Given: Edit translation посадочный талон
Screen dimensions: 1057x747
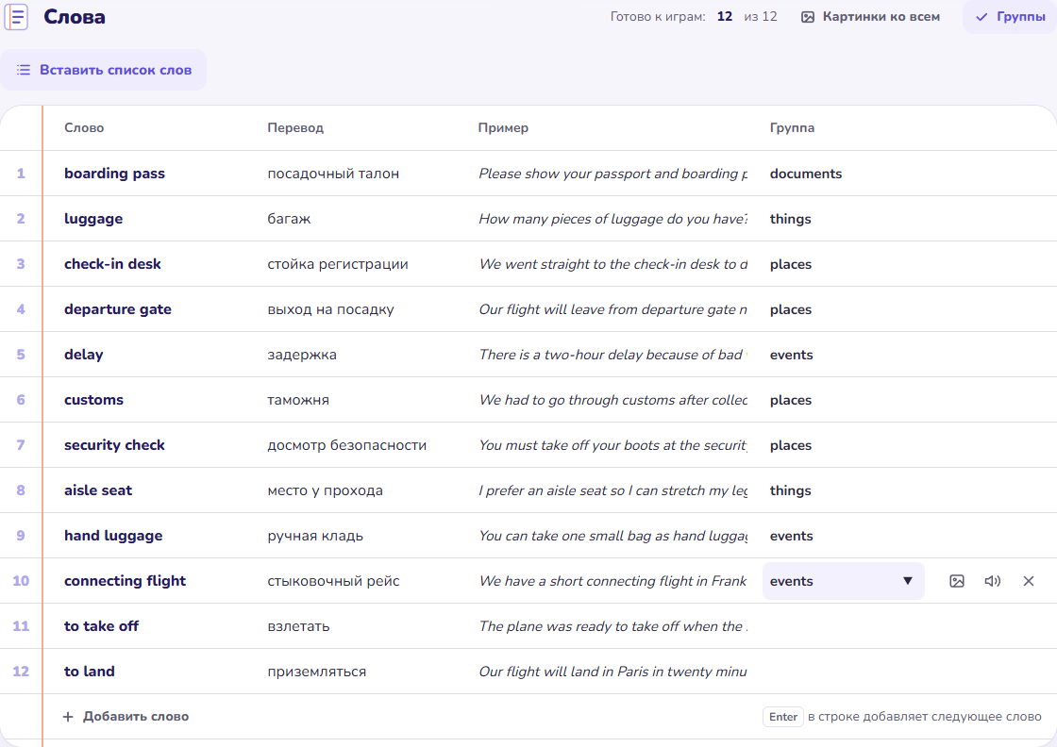Looking at the screenshot, I should pyautogui.click(x=333, y=174).
